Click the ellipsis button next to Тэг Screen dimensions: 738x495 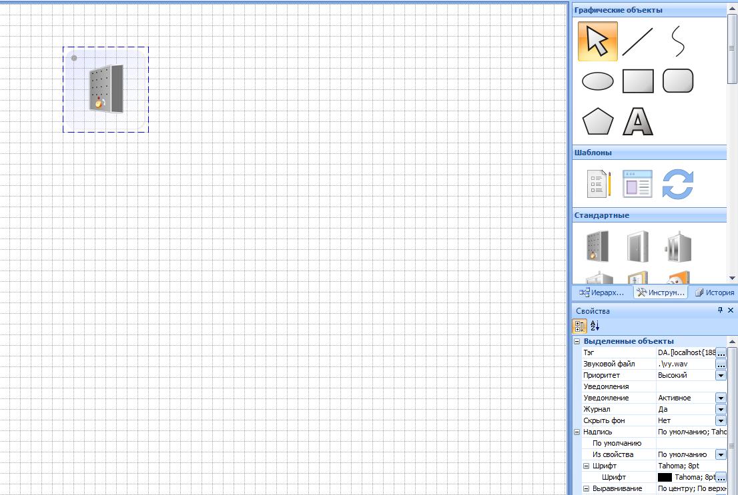coord(721,352)
